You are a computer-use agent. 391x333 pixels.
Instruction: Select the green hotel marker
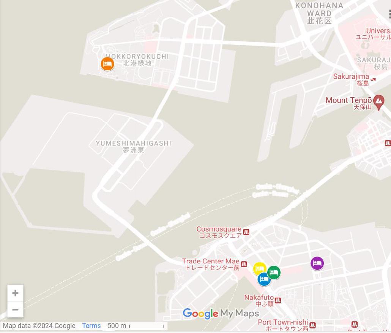(274, 272)
